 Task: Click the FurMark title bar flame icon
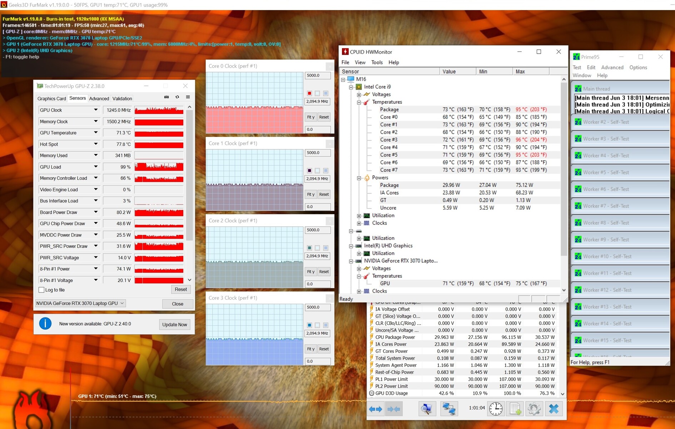(x=4, y=5)
